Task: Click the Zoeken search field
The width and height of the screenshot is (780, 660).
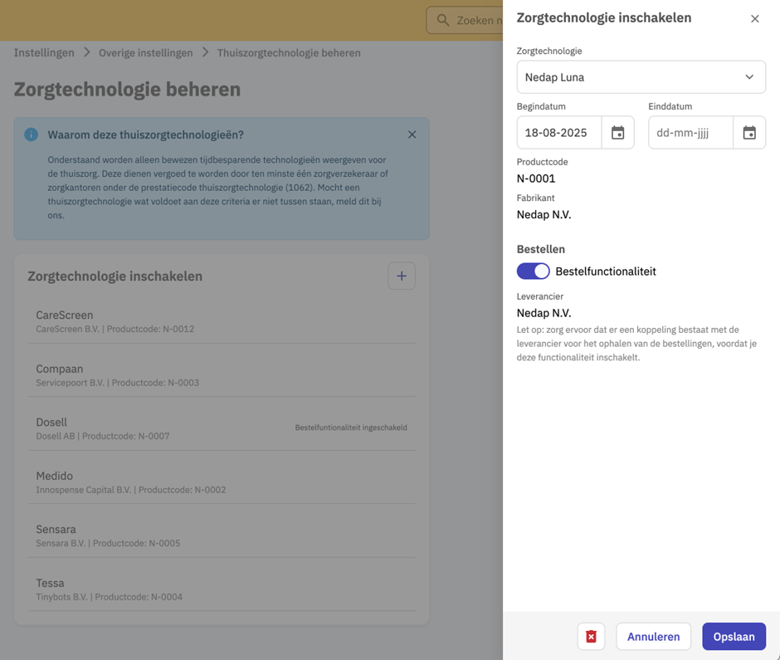Action: tap(465, 21)
